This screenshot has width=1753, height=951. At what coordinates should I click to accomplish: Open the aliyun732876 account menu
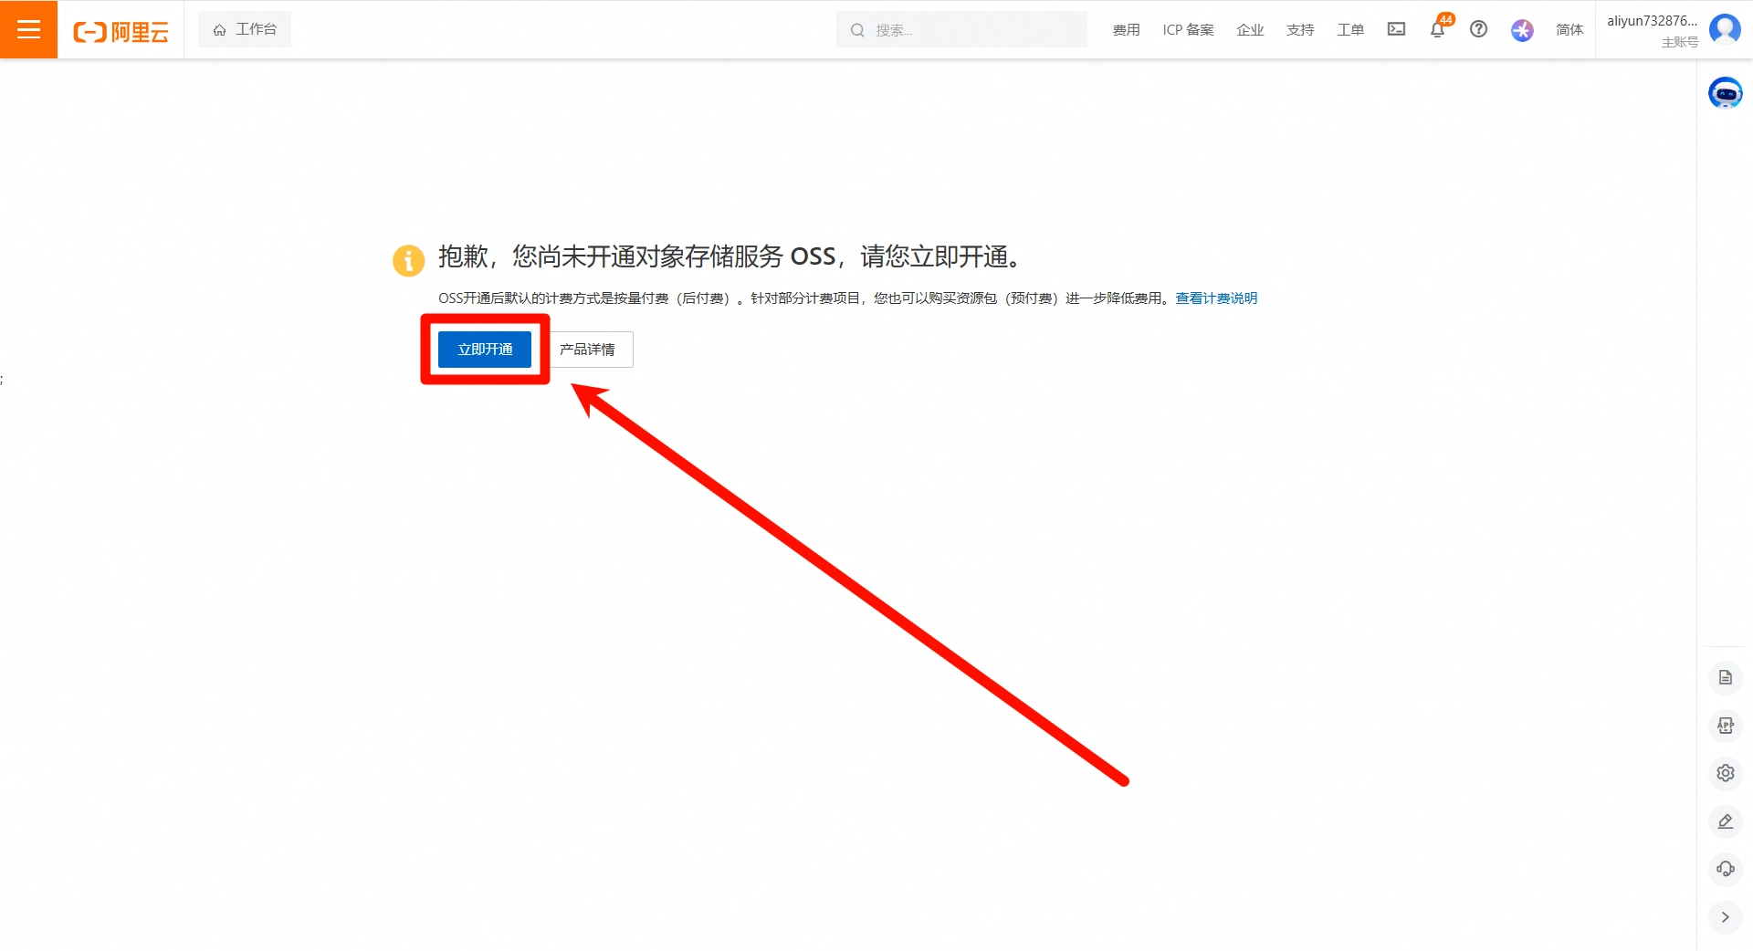tap(1652, 21)
